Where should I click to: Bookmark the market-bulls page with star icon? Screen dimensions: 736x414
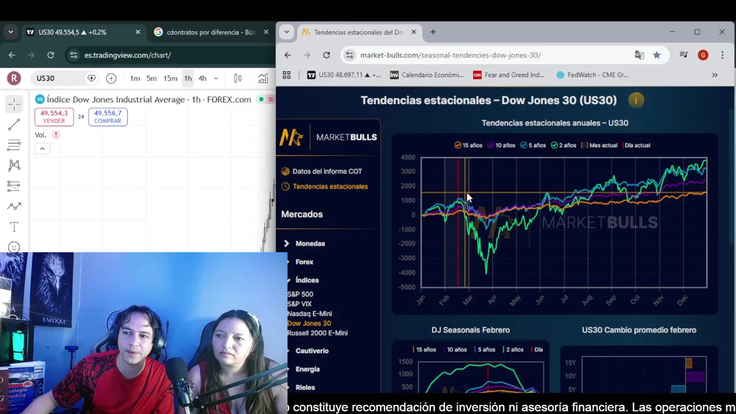657,55
